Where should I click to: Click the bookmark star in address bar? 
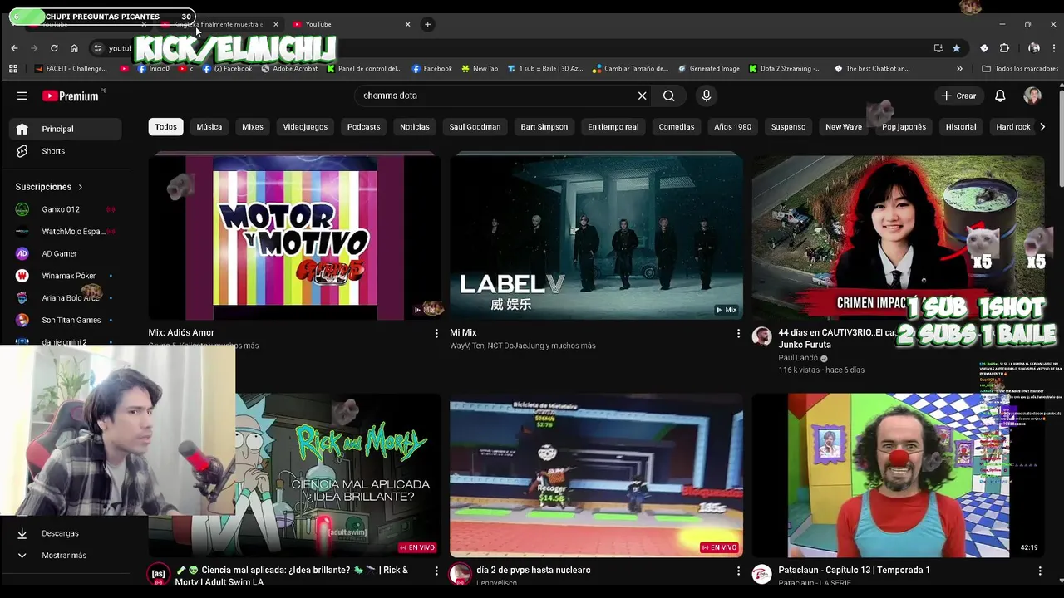[x=956, y=48]
